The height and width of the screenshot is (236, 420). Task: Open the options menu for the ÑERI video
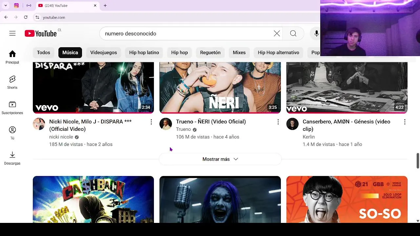pos(278,122)
